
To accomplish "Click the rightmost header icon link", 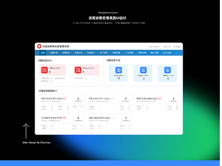I will [177, 47].
